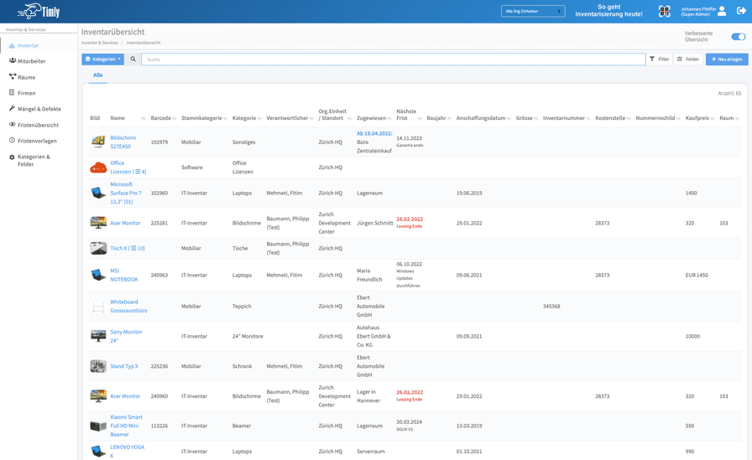The width and height of the screenshot is (752, 460).
Task: Sort the table by Name column
Action: (x=117, y=118)
